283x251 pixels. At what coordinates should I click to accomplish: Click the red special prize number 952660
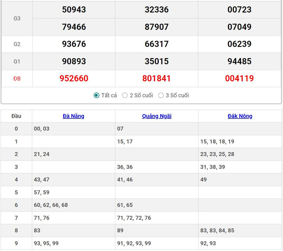[74, 79]
